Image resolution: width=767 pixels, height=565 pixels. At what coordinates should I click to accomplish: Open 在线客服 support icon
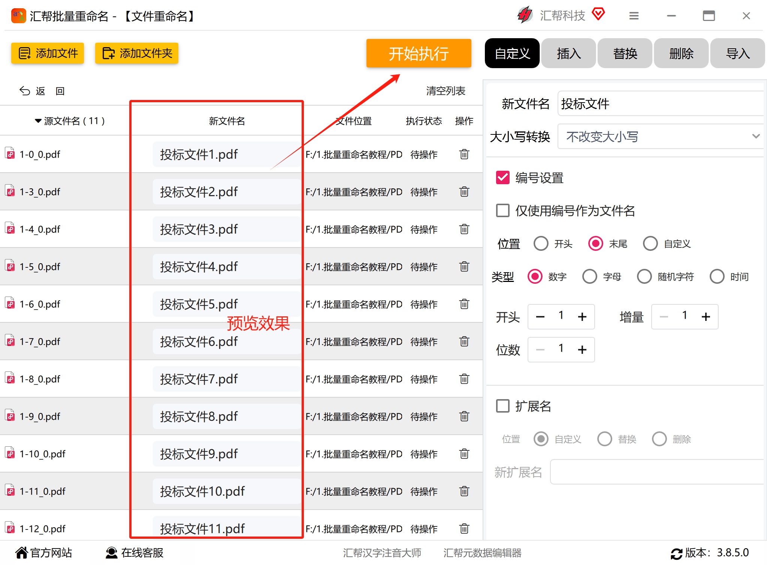click(111, 553)
